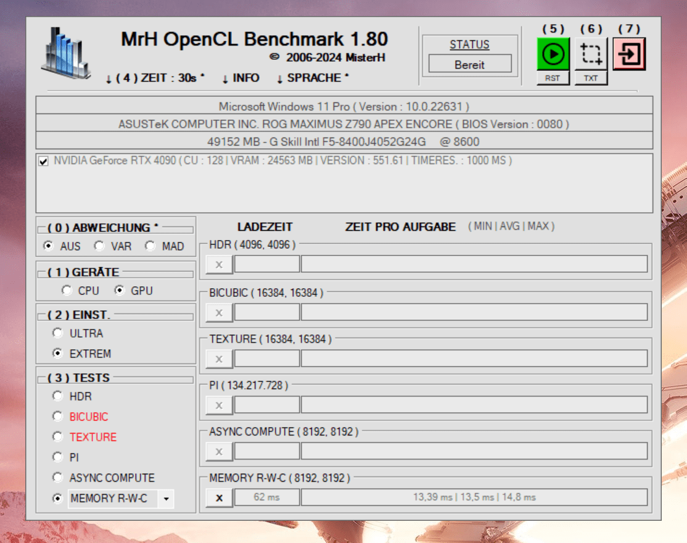The image size is (687, 543).
Task: Select the MEMORY R-W-C test radio
Action: pyautogui.click(x=57, y=499)
